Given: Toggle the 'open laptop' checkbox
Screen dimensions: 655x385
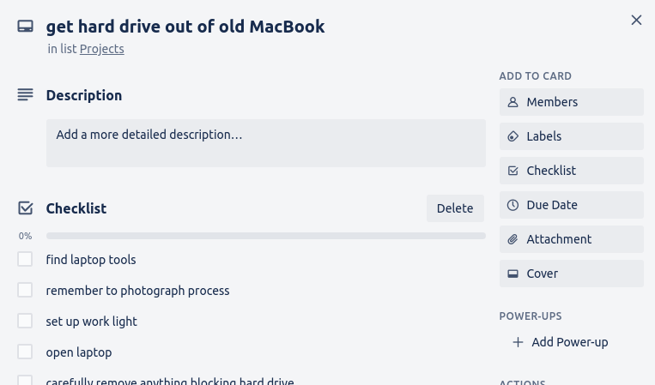Looking at the screenshot, I should 25,352.
